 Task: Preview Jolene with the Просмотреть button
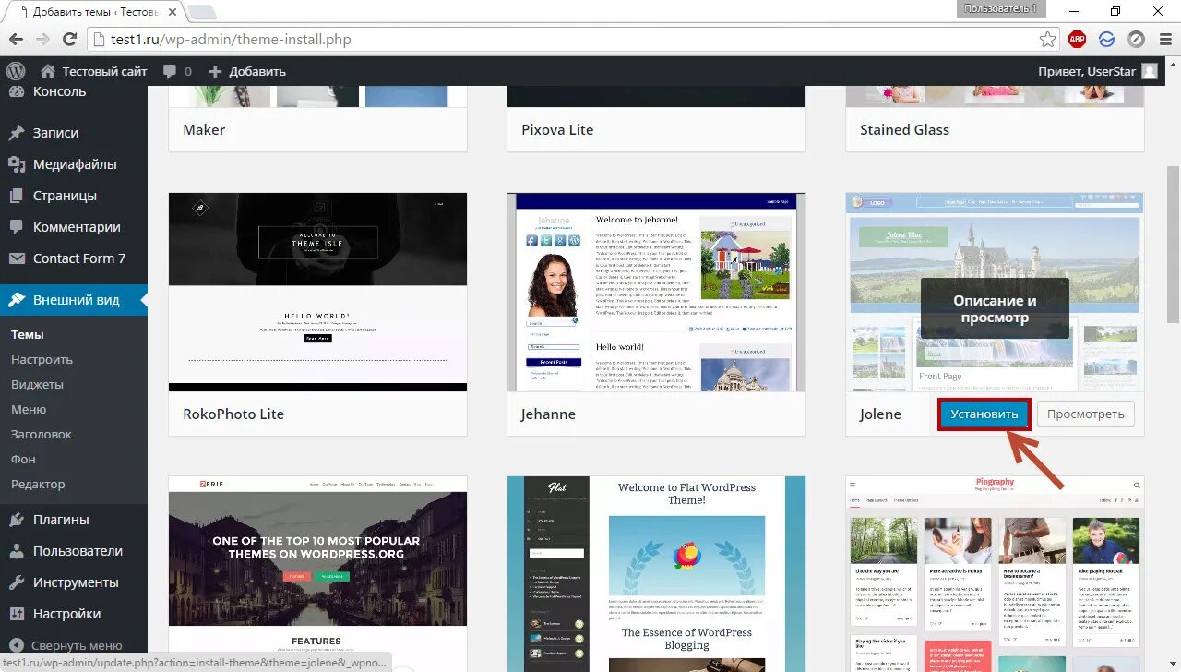pos(1085,414)
